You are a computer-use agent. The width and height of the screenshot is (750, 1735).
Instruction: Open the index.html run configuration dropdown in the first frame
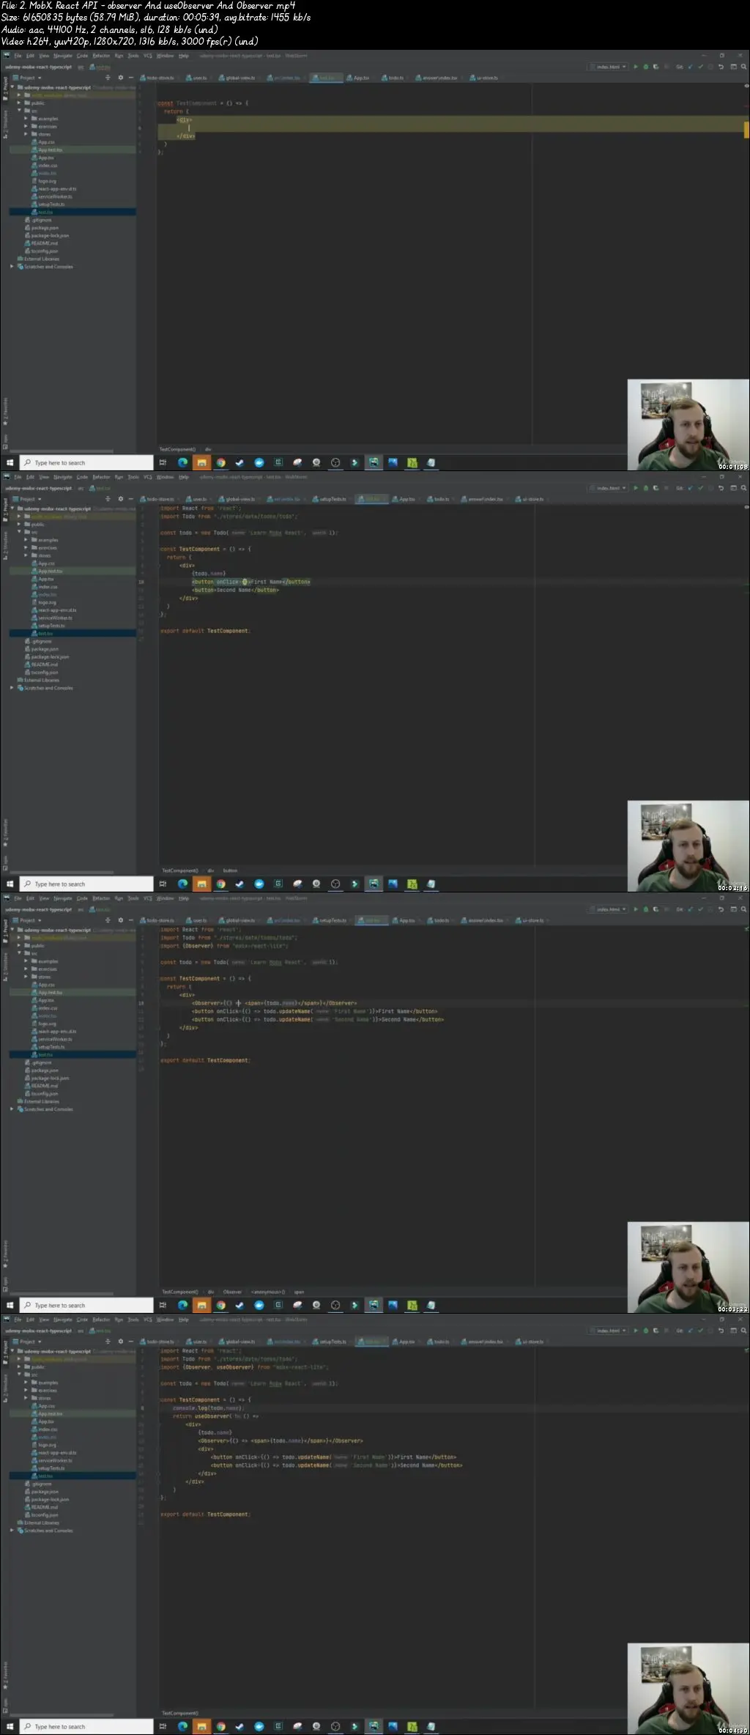tap(609, 67)
